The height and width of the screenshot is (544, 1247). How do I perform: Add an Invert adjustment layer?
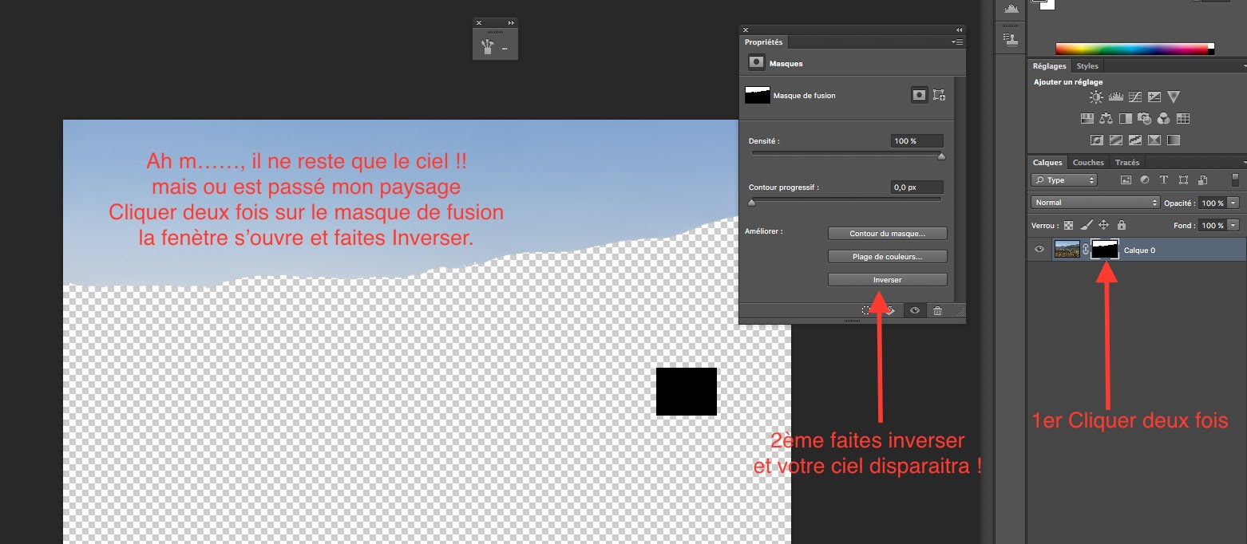pos(1096,140)
